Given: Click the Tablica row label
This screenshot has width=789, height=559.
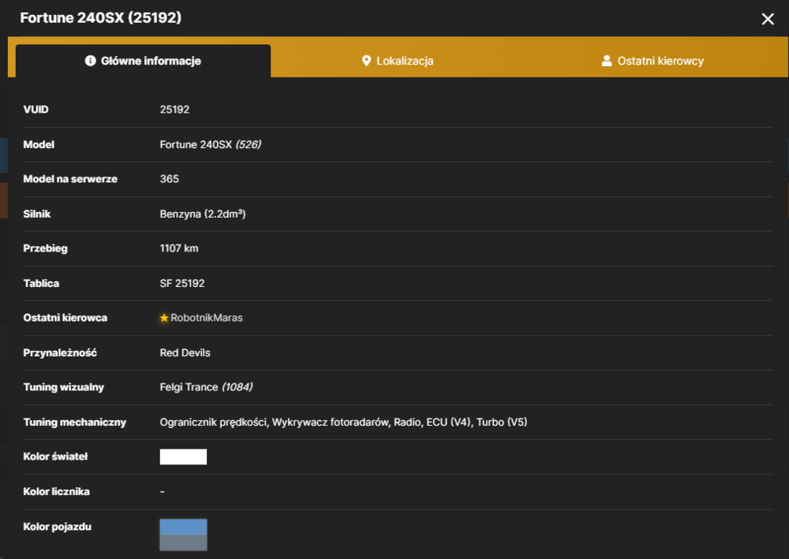Looking at the screenshot, I should tap(41, 284).
